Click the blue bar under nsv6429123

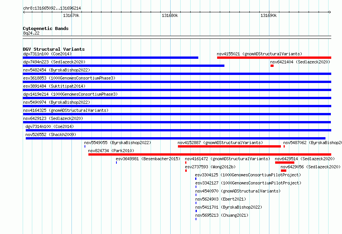coord(177,122)
